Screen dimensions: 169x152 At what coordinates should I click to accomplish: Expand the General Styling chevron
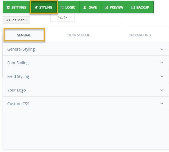click(x=162, y=49)
